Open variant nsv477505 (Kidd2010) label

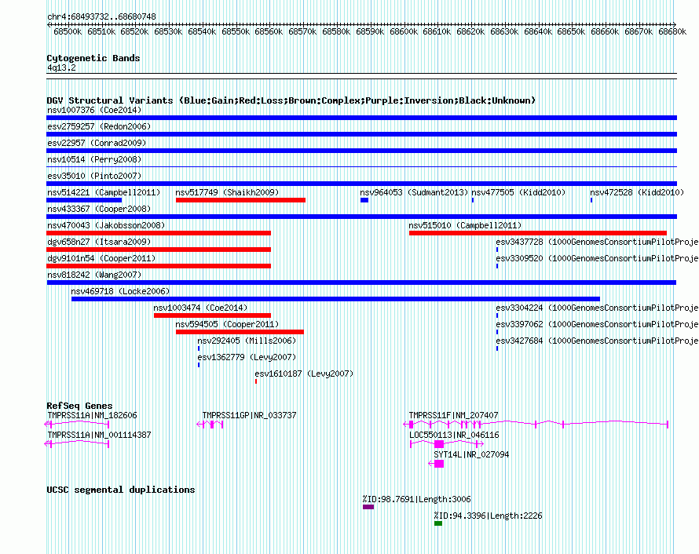click(x=518, y=192)
